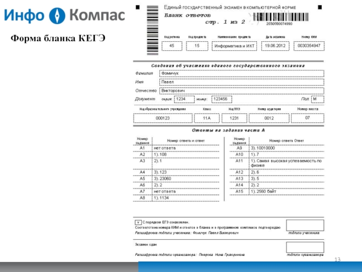The image size is (362, 272).
Task: Click answer row A3 '2).1'
Action: (x=176, y=164)
